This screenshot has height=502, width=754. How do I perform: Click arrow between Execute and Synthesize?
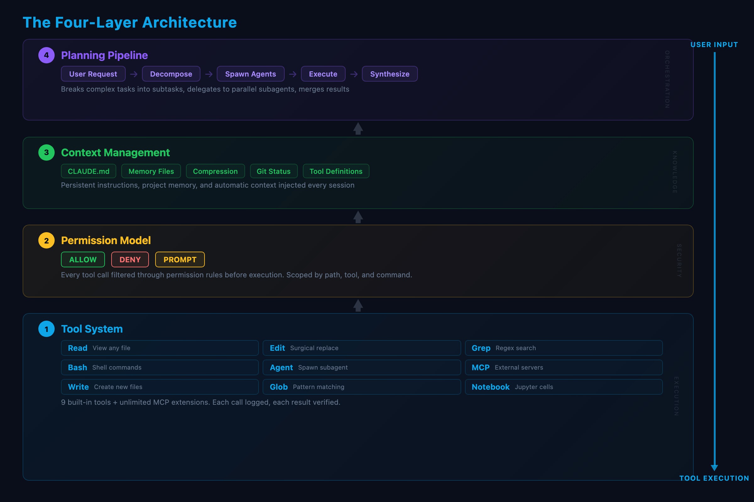tap(354, 74)
